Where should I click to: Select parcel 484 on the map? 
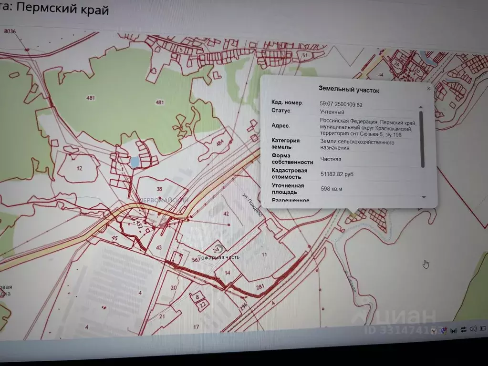click(x=220, y=143)
